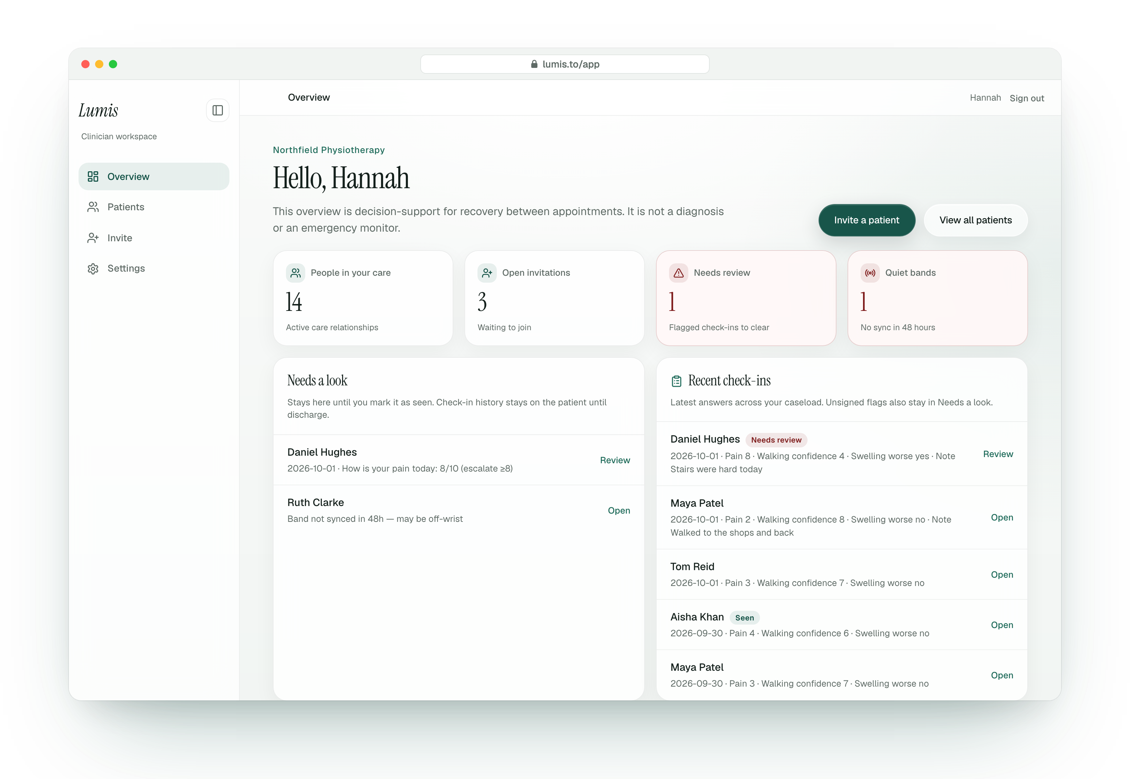Click the Clinician workspace label

119,136
